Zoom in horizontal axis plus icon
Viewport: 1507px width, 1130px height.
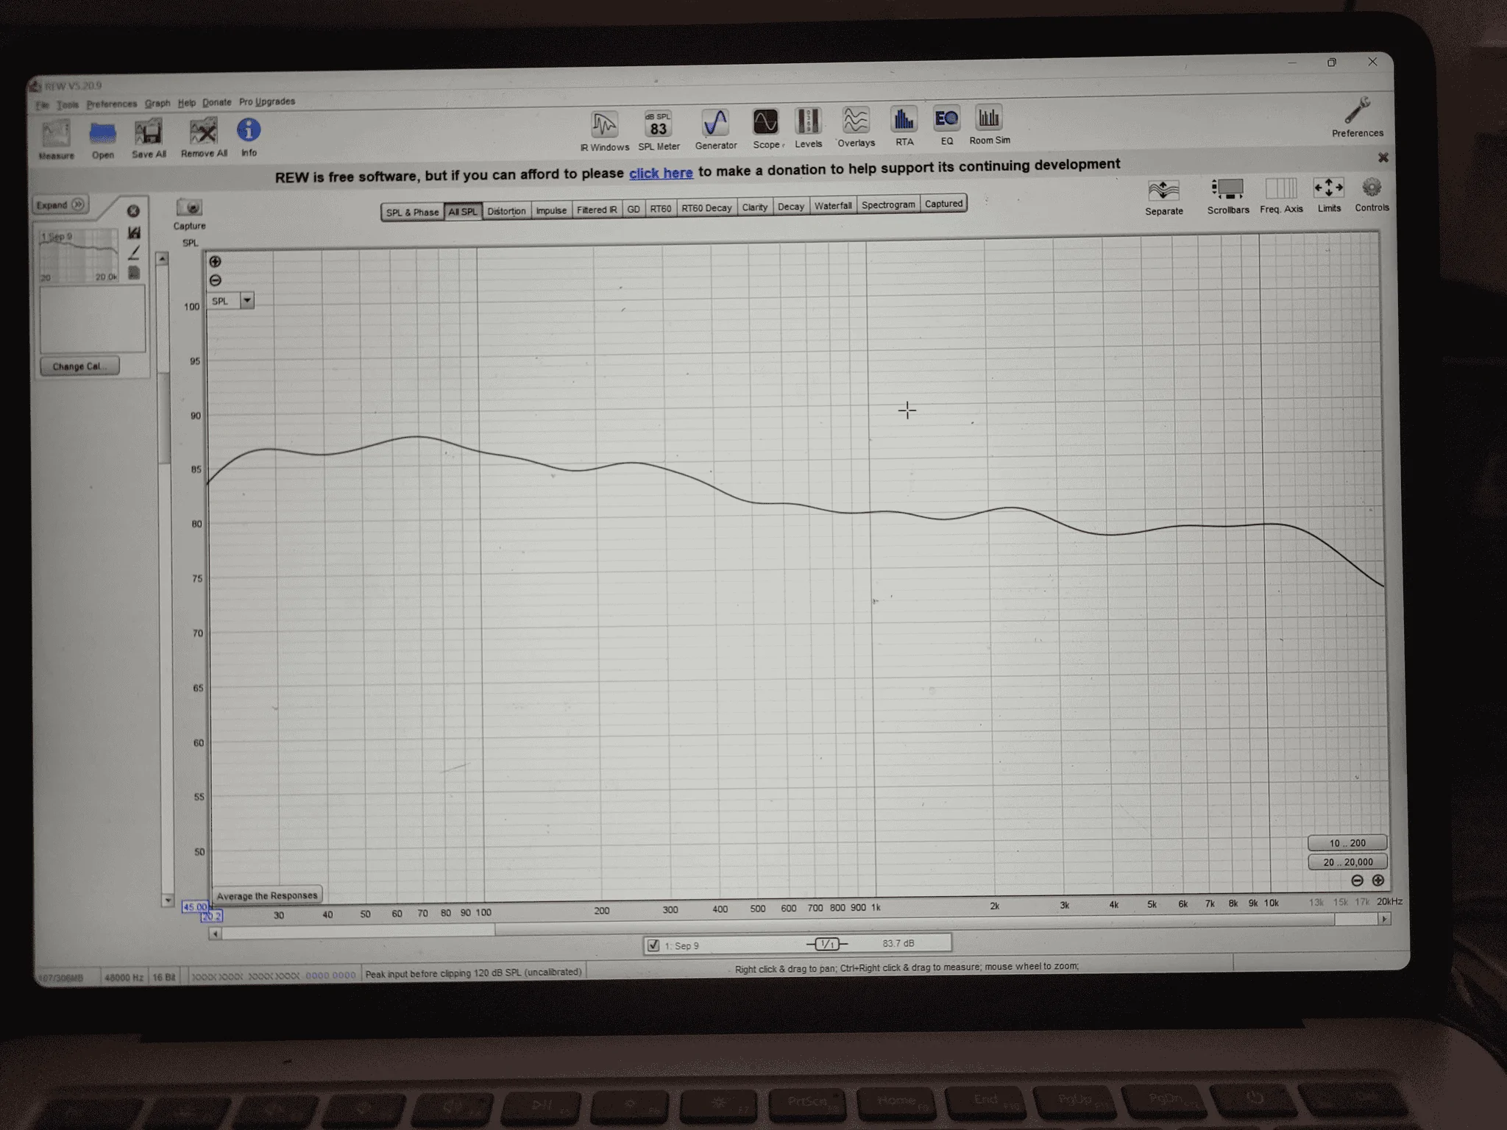[1378, 880]
